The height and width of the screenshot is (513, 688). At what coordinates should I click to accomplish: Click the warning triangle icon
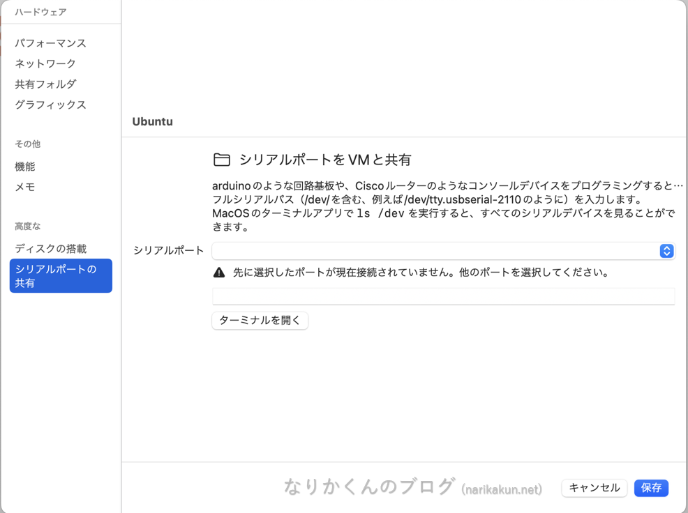(x=219, y=273)
